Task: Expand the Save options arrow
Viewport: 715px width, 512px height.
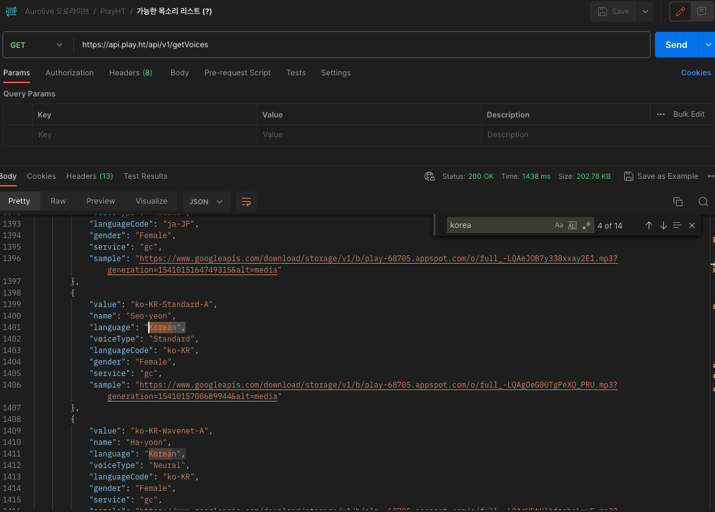Action: click(x=645, y=11)
